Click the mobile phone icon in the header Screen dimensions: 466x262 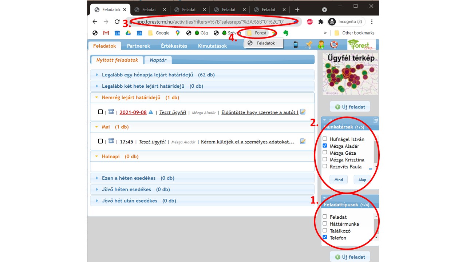296,44
